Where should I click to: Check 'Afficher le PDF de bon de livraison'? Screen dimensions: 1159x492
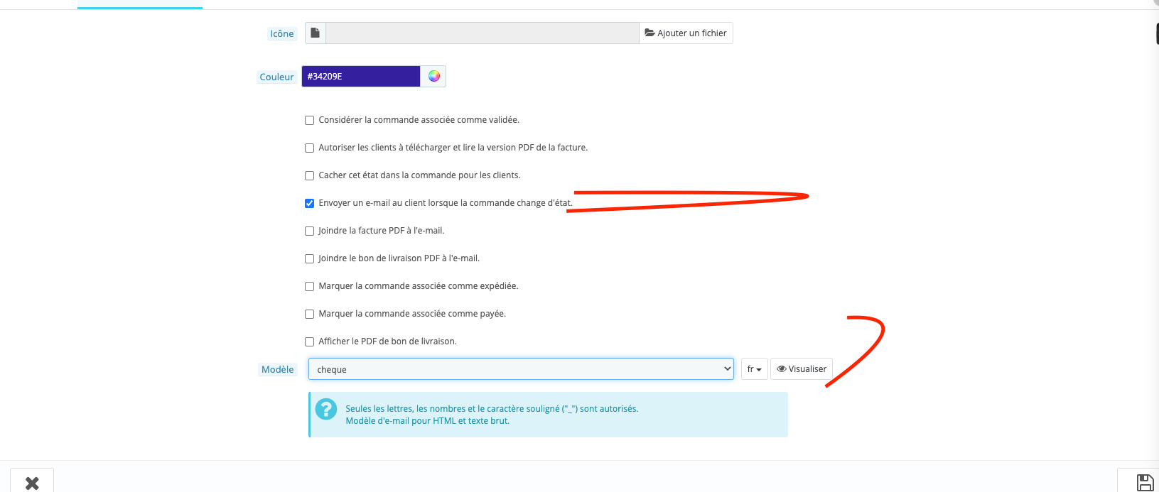309,341
